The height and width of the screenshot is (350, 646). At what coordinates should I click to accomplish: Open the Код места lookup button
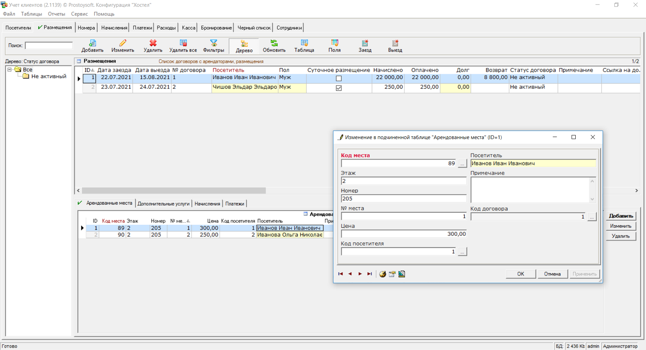click(462, 164)
